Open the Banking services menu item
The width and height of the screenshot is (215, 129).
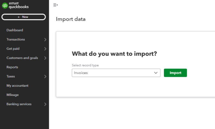(x=19, y=104)
